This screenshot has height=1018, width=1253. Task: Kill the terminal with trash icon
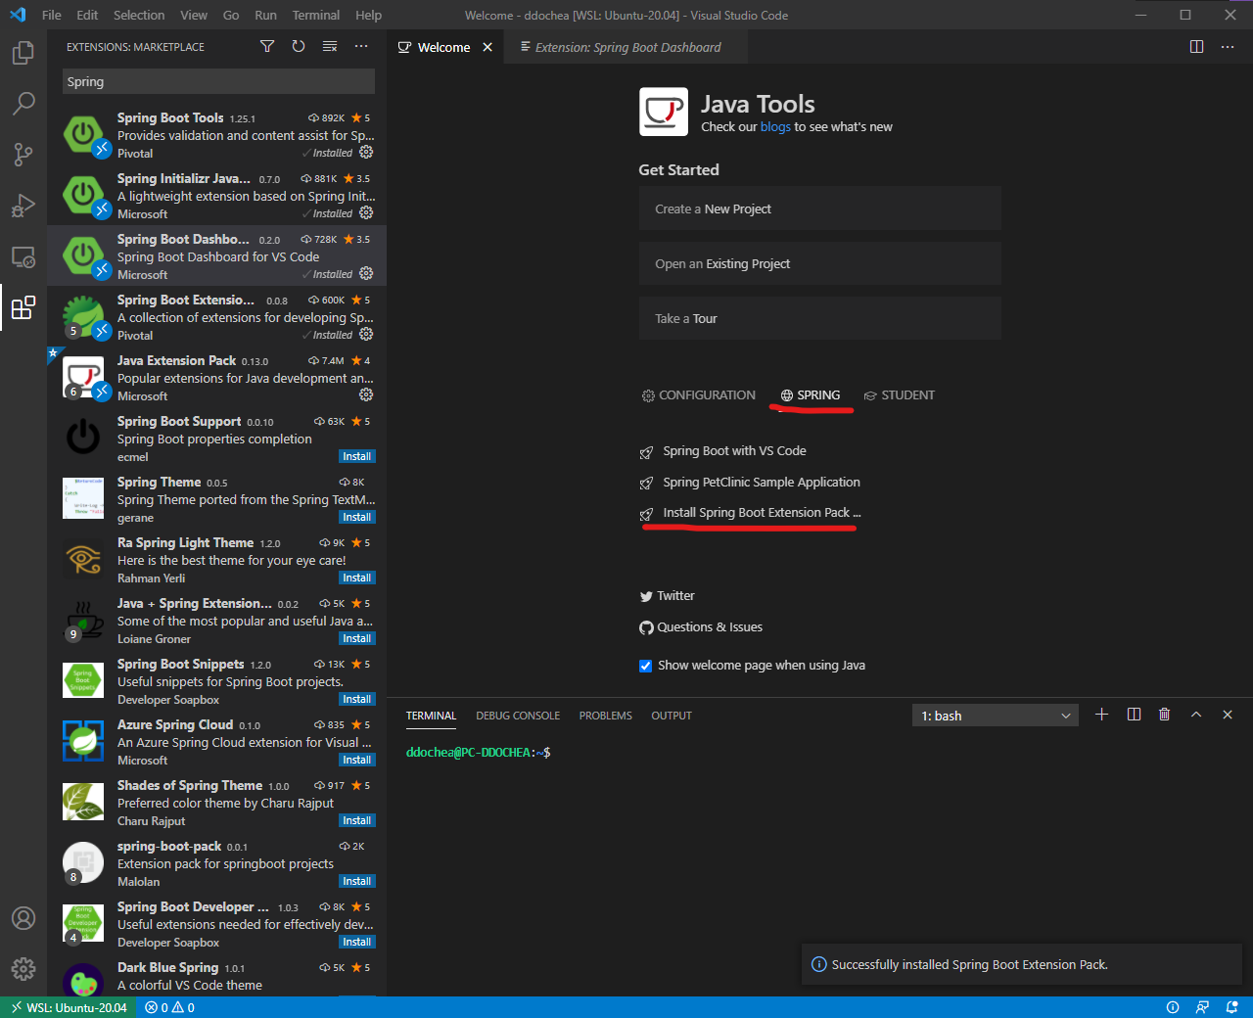click(1164, 715)
